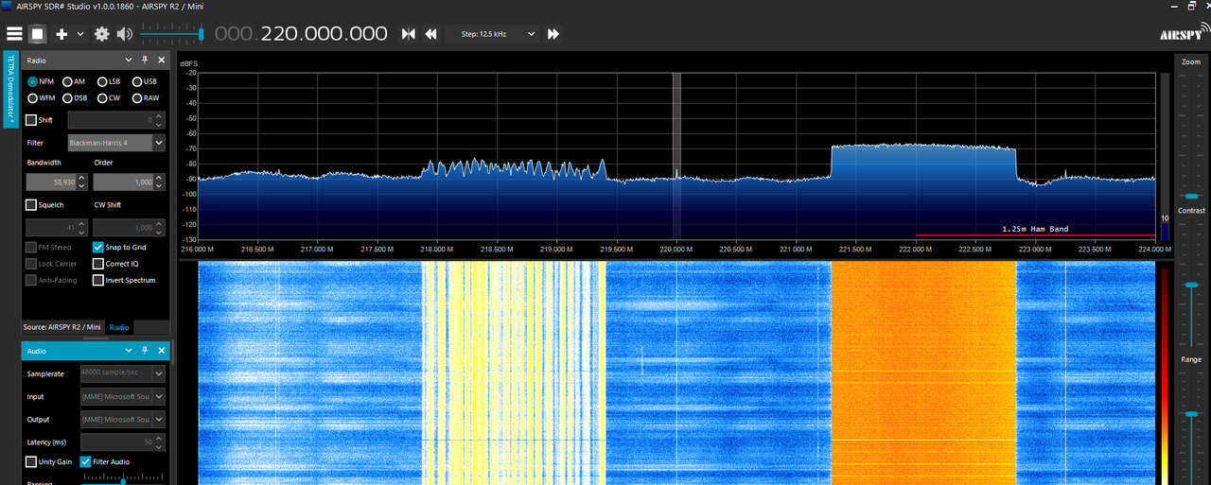
Task: Close the Audio panel
Action: 161,351
